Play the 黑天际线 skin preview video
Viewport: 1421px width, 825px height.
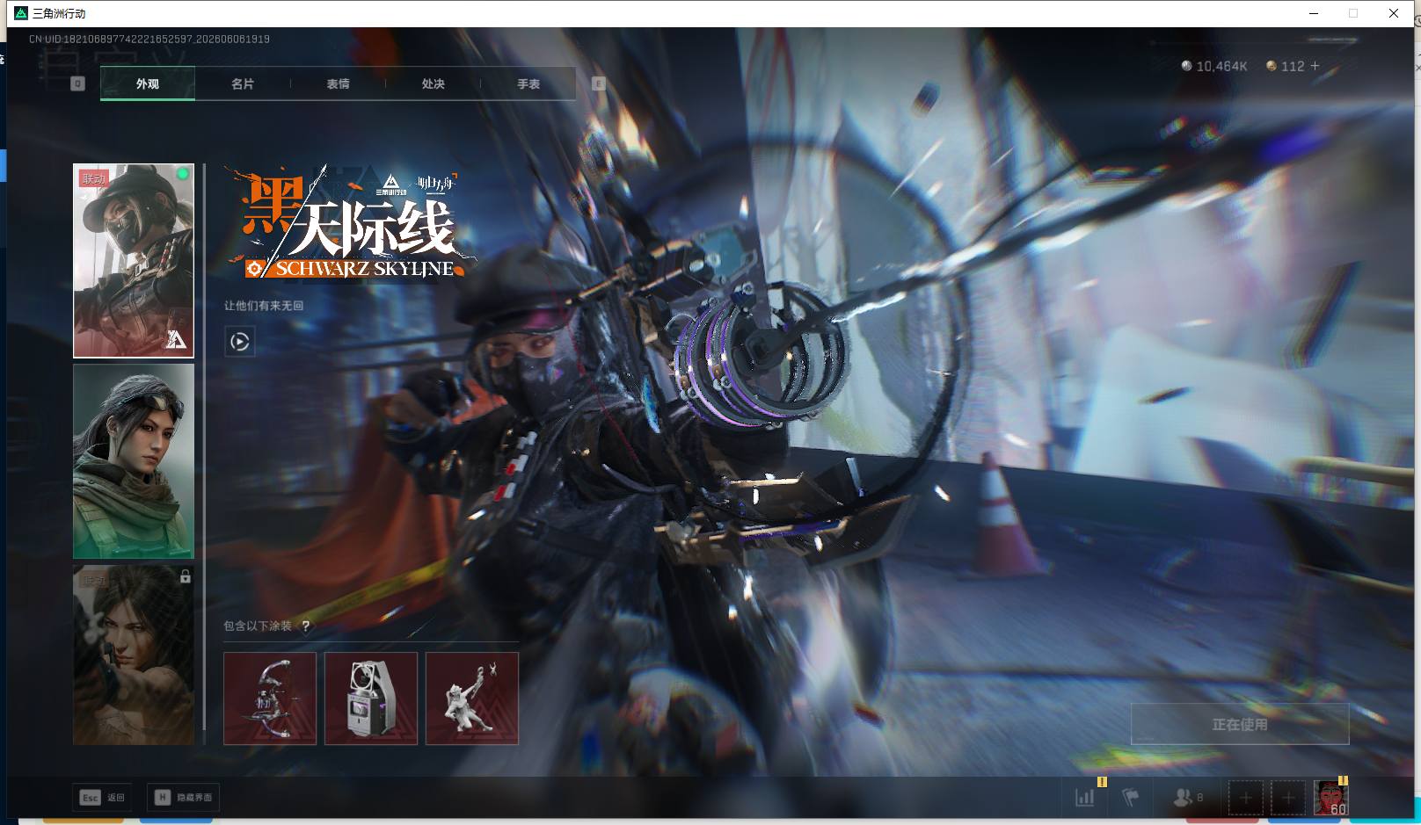coord(239,341)
